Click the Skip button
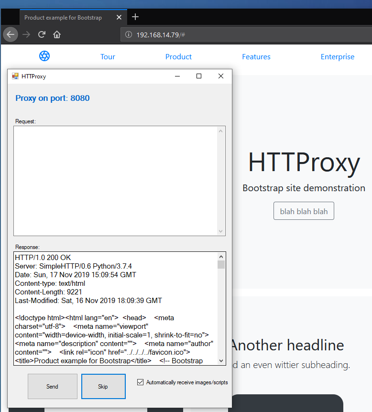Viewport: 372px width, 412px height. pyautogui.click(x=103, y=387)
